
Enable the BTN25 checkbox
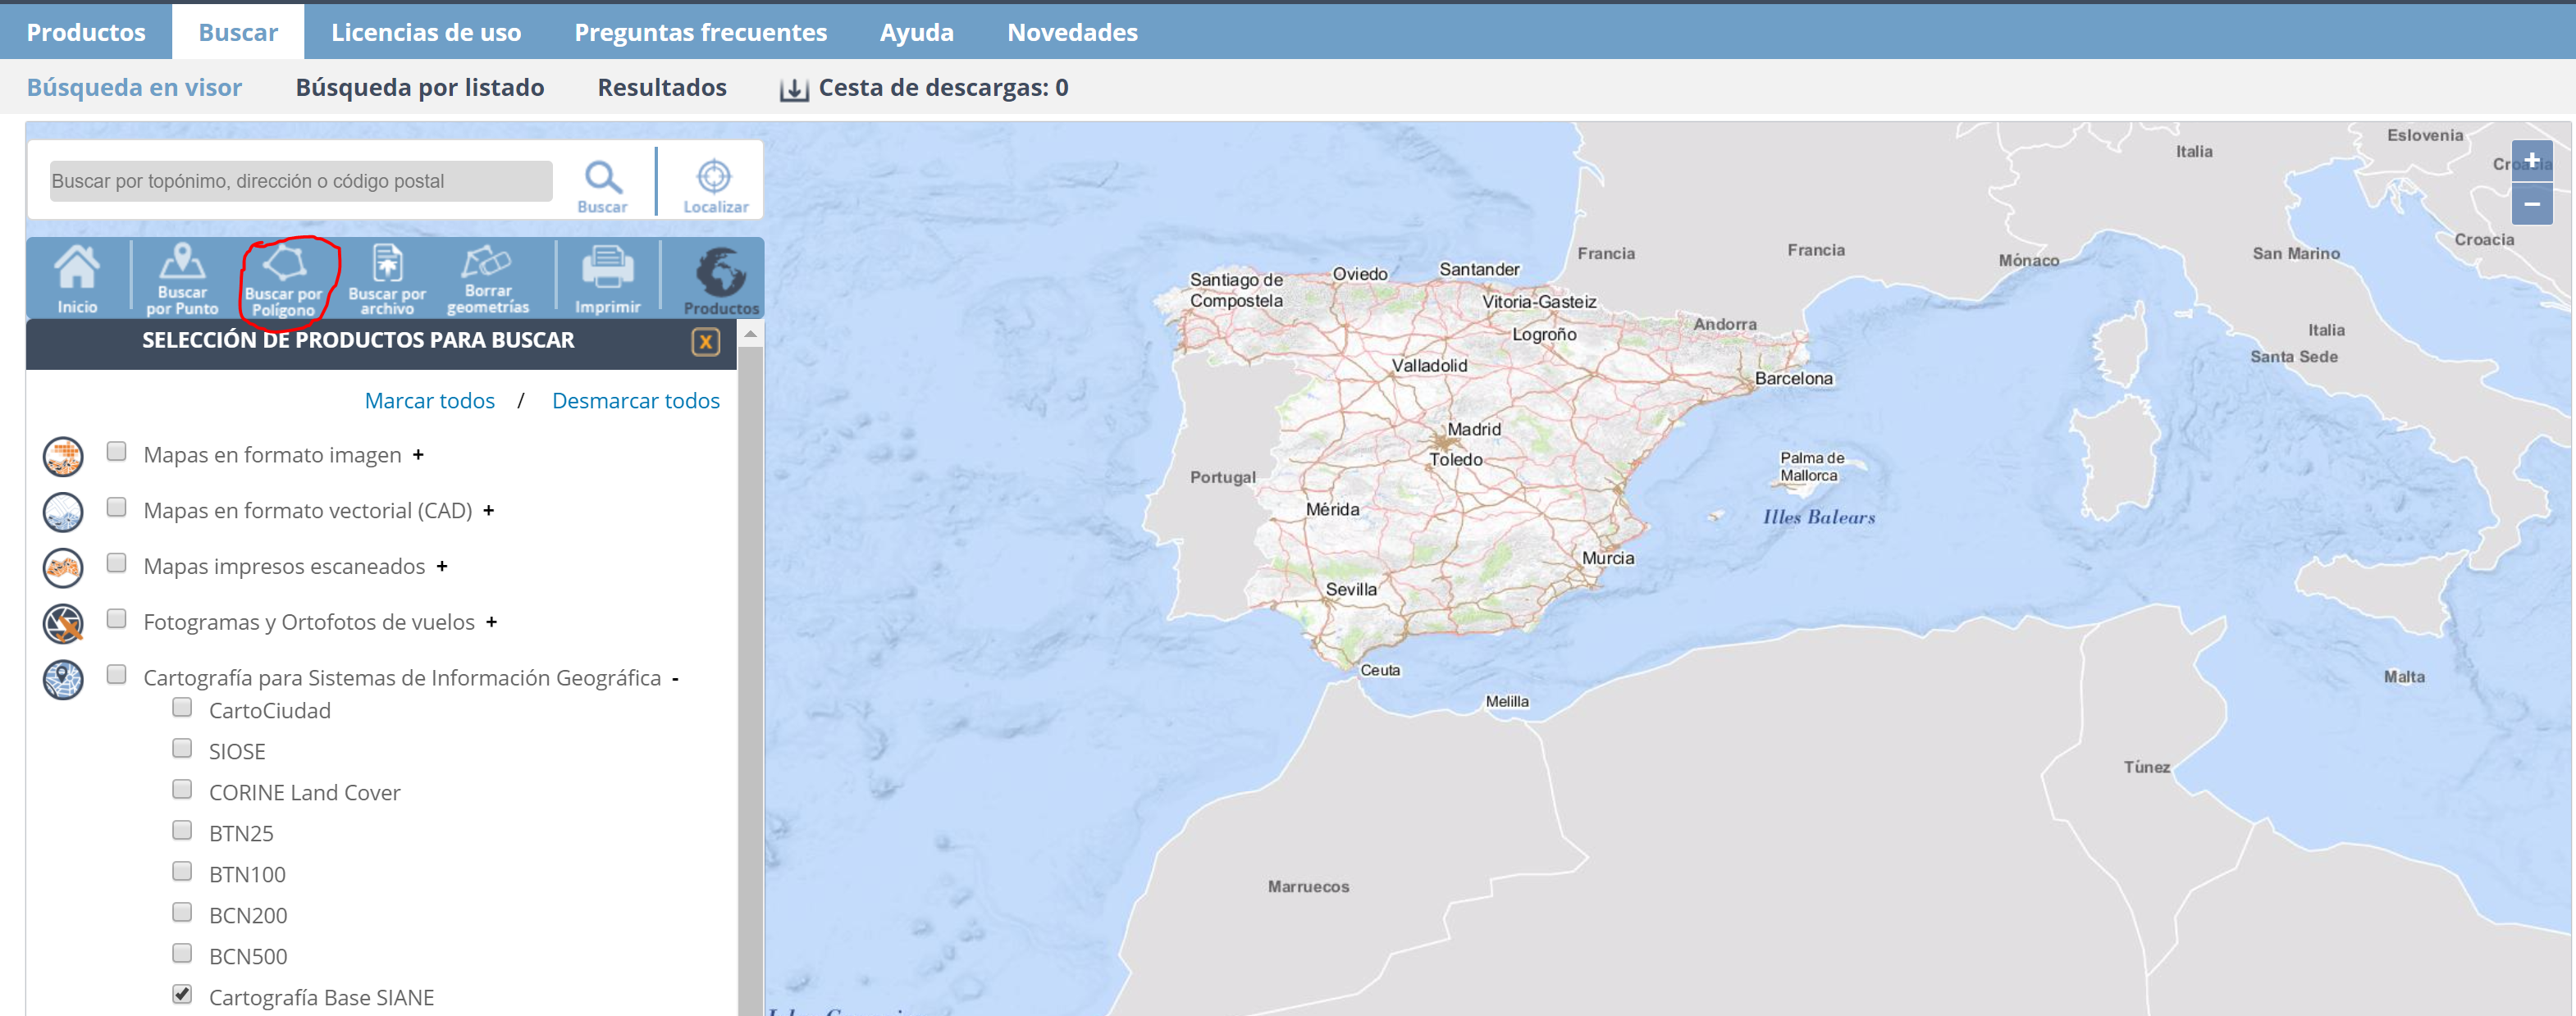point(182,831)
